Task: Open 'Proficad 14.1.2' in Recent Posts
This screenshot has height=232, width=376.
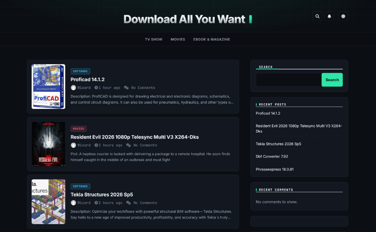Action: [x=268, y=113]
